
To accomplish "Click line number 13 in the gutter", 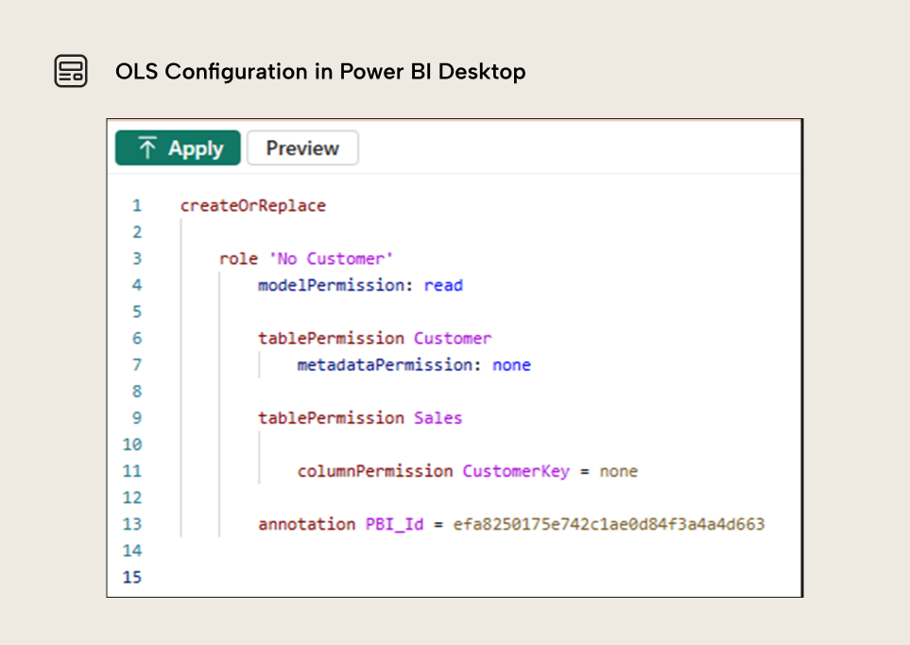I will tap(132, 524).
